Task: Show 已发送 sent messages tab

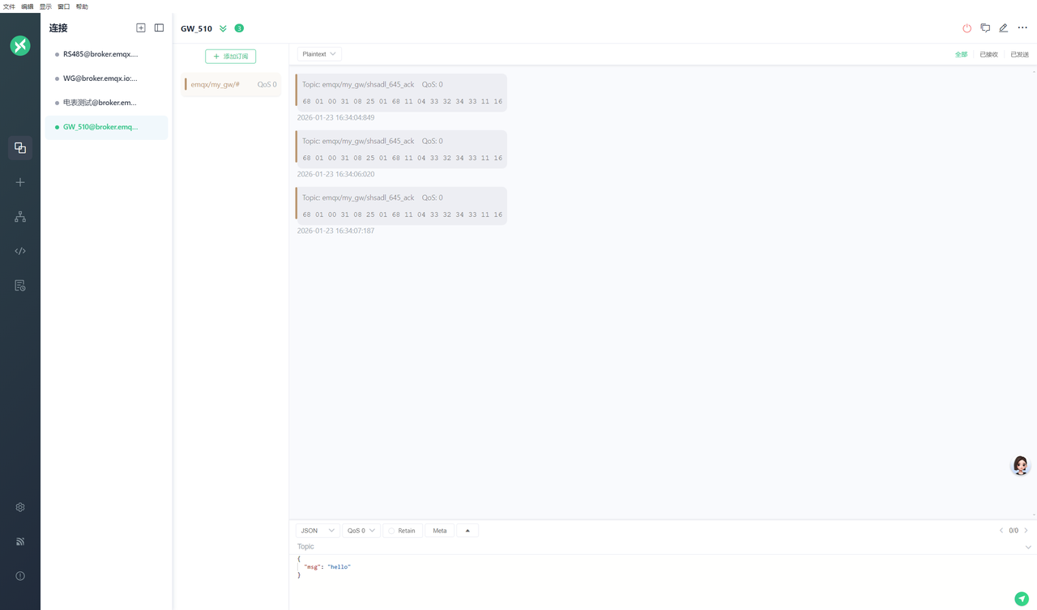Action: [x=1019, y=54]
